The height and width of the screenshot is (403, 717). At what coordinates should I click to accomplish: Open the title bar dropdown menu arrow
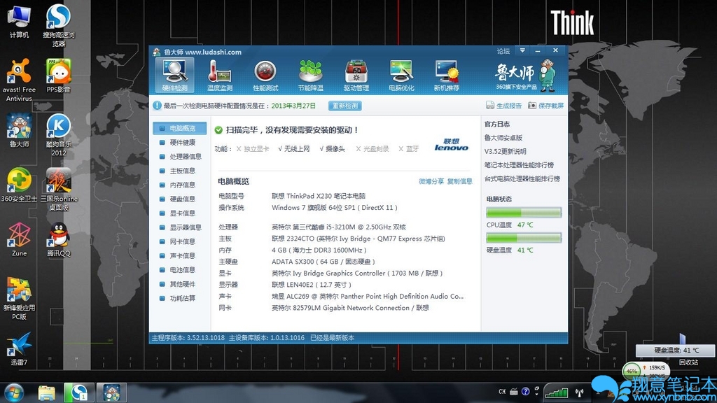pyautogui.click(x=522, y=50)
